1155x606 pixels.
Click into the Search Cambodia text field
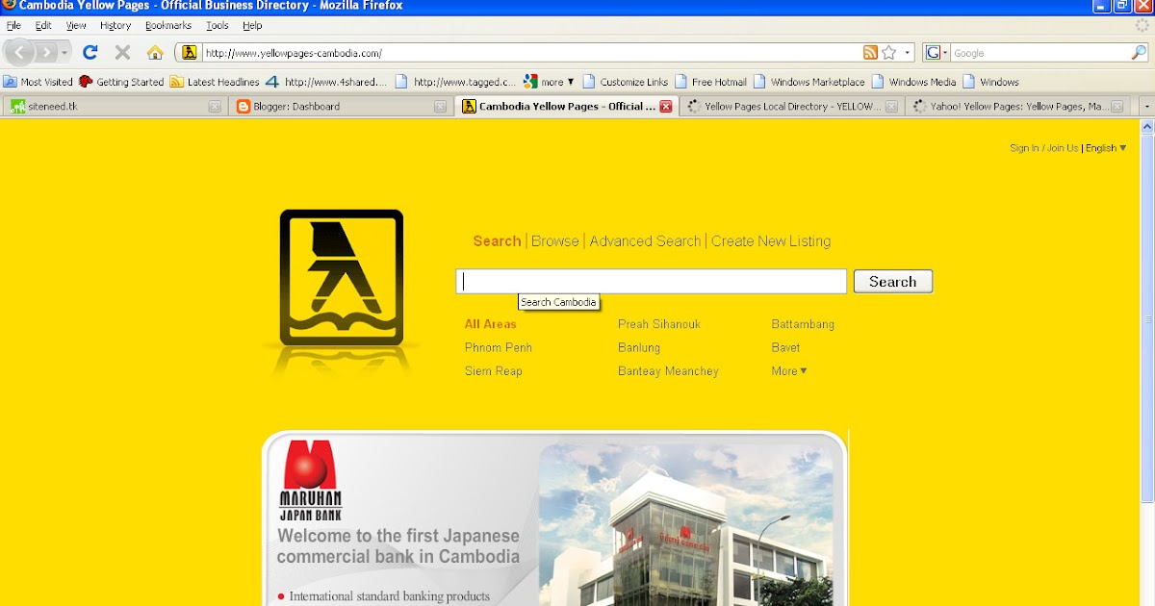pyautogui.click(x=652, y=282)
